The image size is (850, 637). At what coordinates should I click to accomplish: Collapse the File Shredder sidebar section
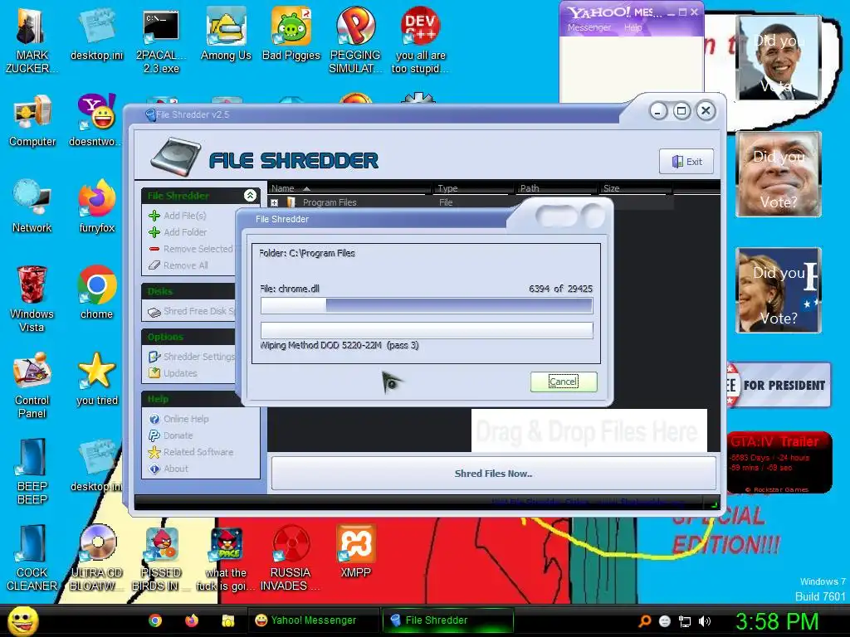tap(250, 196)
